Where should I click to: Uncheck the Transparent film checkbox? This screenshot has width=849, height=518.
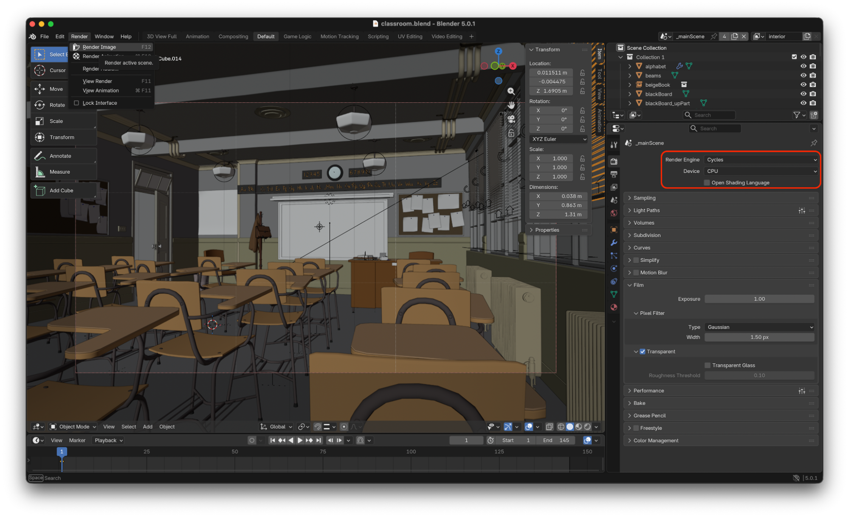pos(643,352)
